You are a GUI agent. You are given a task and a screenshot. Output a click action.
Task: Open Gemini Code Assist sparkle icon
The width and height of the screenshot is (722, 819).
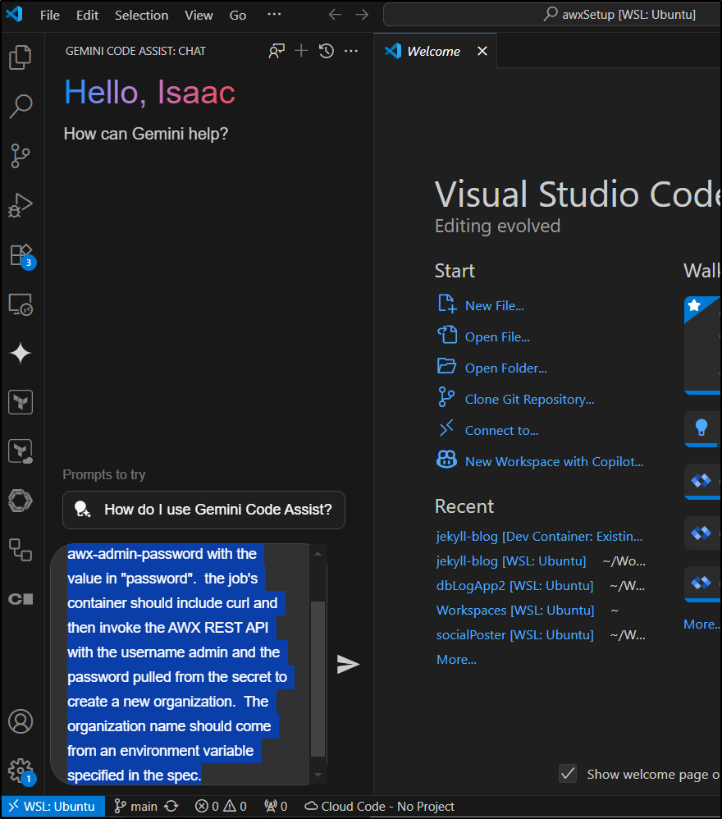tap(21, 353)
